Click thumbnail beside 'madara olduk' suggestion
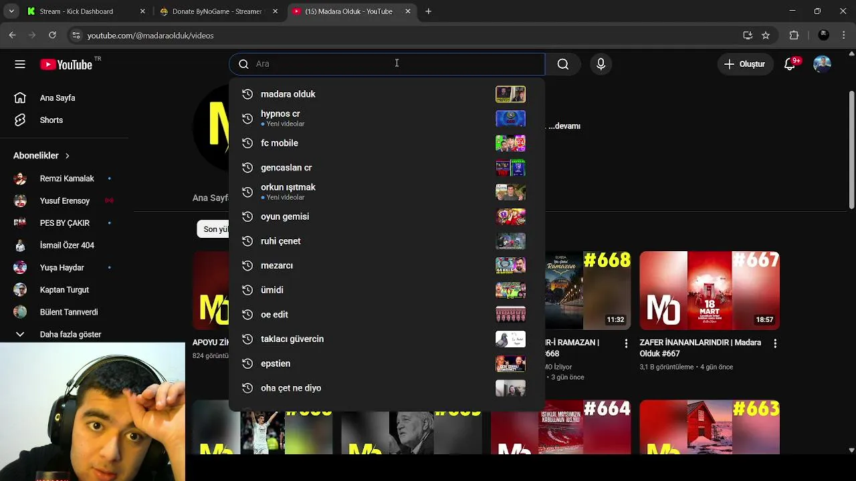 510,94
